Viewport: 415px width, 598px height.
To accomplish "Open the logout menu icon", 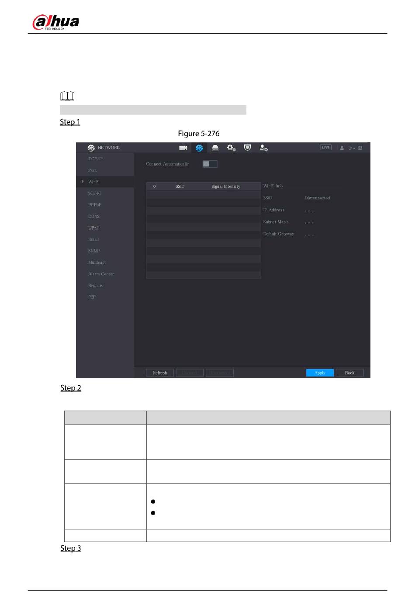I will tap(351, 148).
